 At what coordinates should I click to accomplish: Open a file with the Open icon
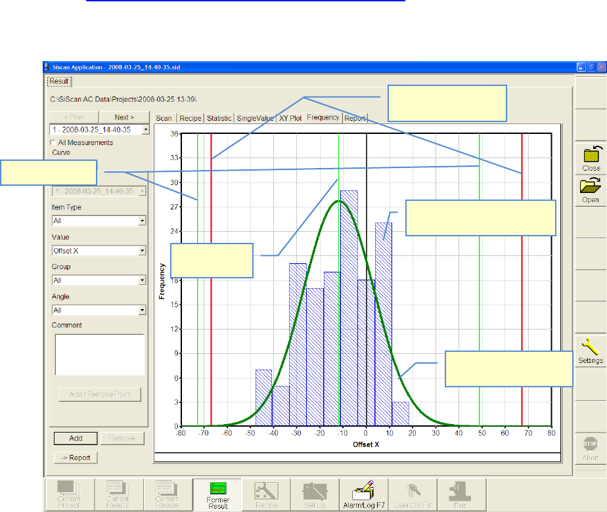tap(591, 189)
